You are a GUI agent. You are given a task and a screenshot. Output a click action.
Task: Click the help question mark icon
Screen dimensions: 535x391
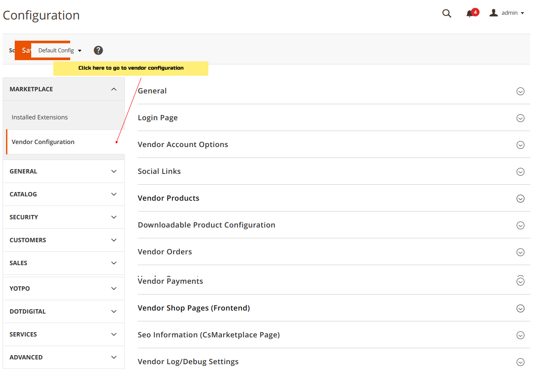click(98, 50)
